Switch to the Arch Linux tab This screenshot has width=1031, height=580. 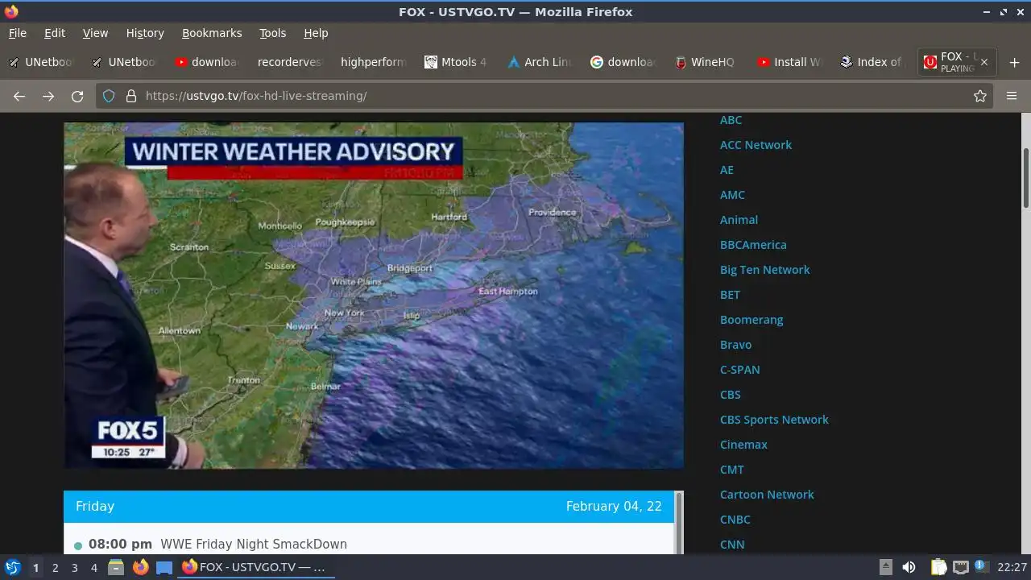(x=540, y=62)
